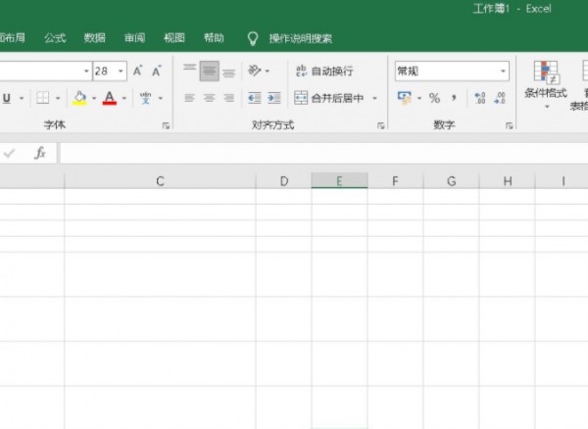Click 合并后居中 merge and center
This screenshot has height=429, width=588.
coord(329,98)
